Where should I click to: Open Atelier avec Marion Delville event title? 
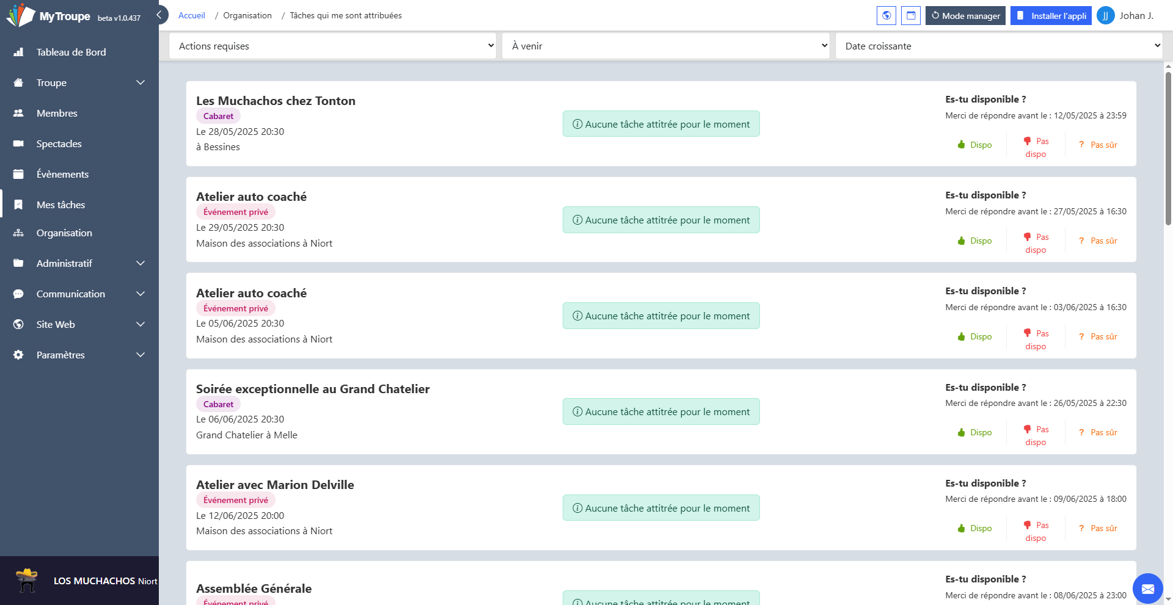tap(275, 485)
